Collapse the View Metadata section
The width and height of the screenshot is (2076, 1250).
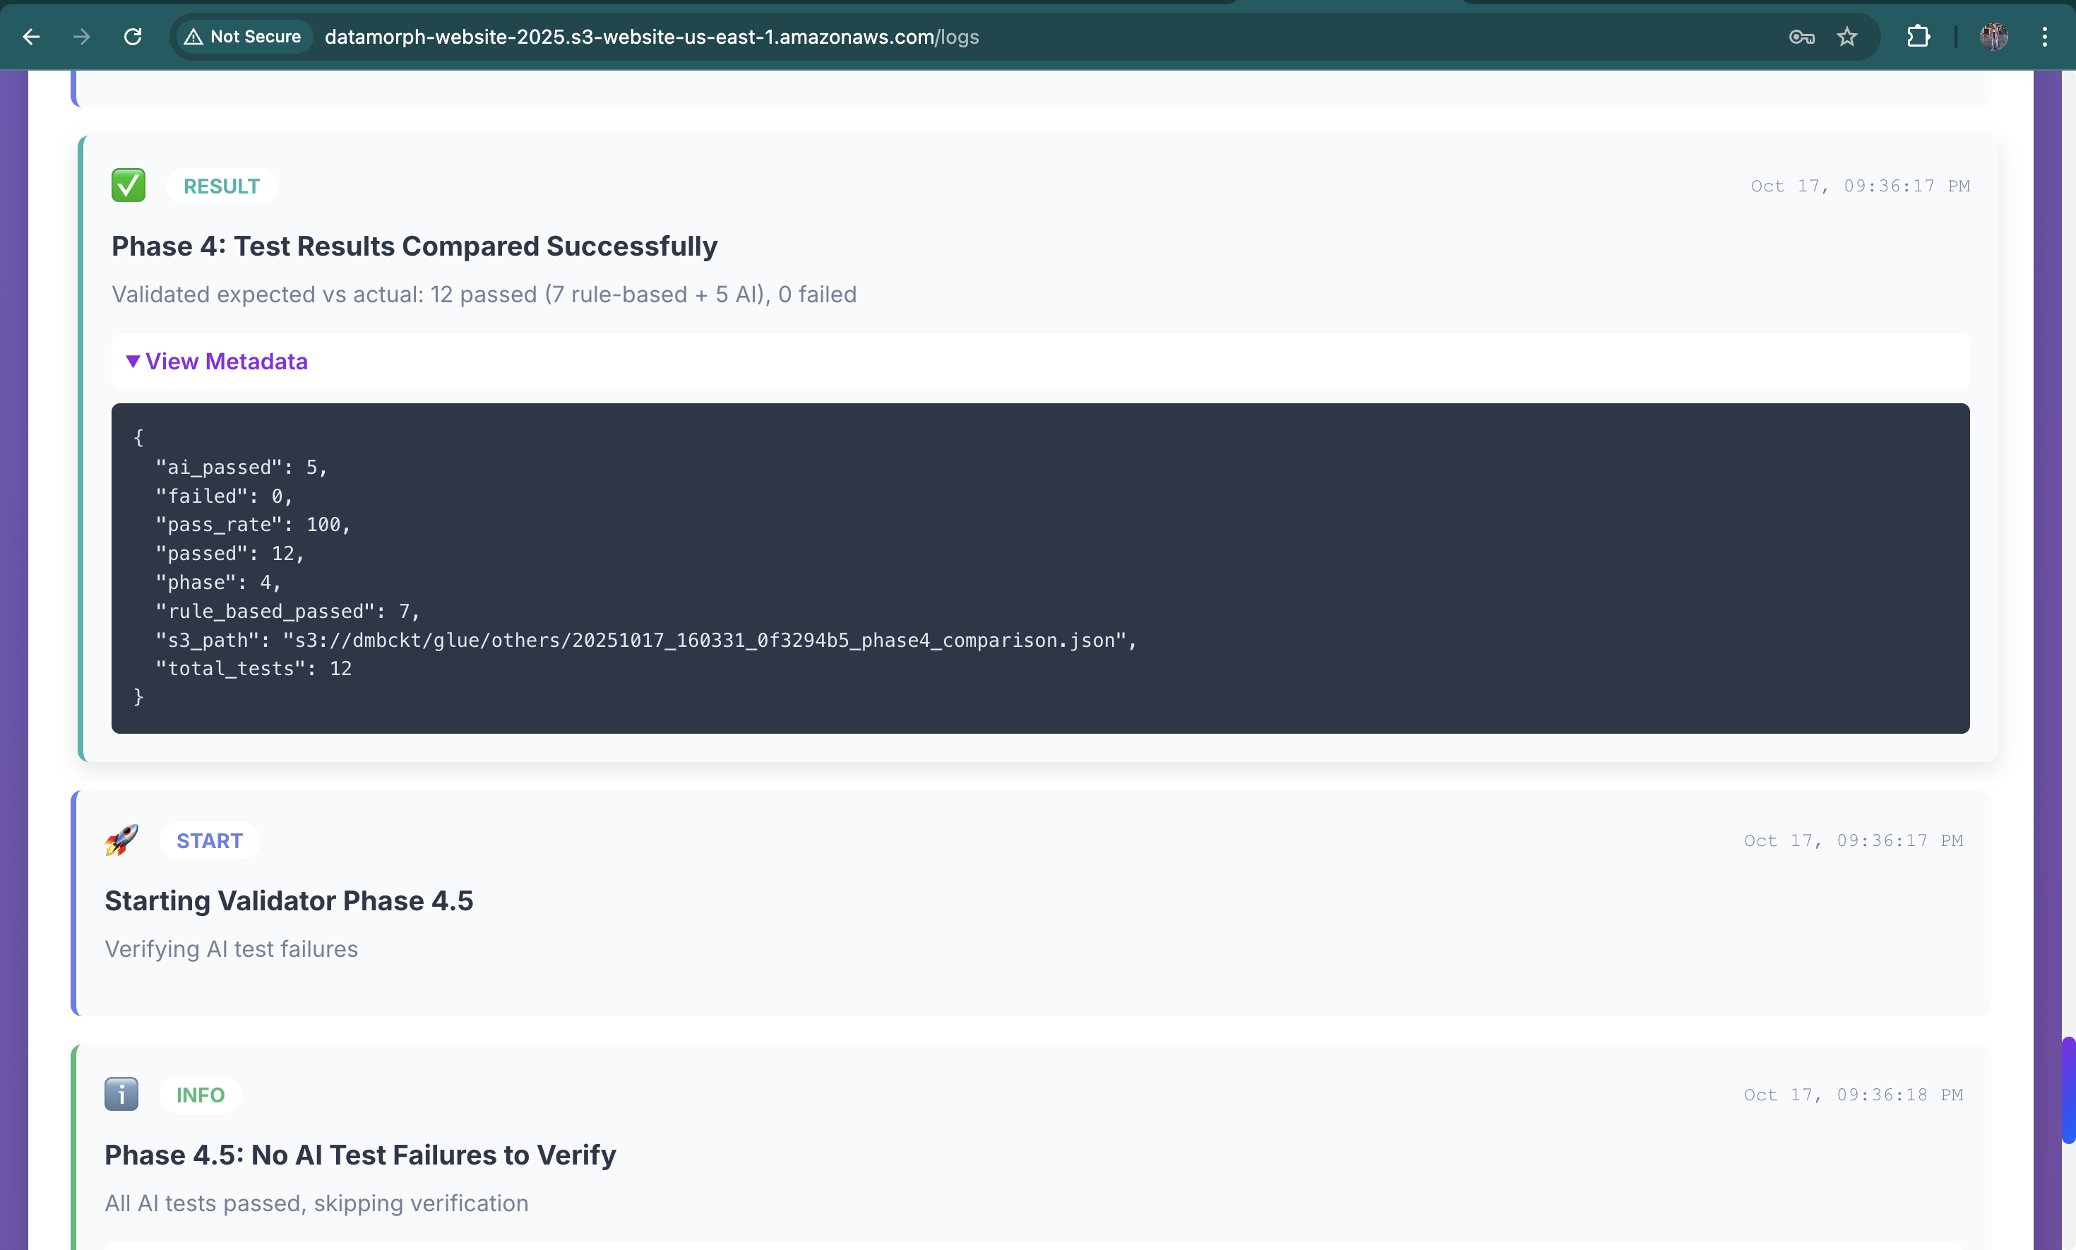point(226,362)
